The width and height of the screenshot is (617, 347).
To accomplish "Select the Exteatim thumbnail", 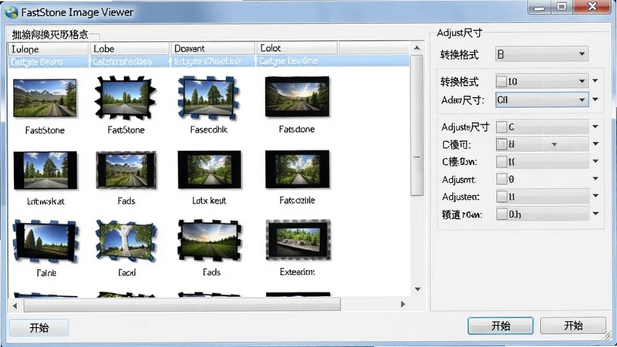I will (x=298, y=240).
